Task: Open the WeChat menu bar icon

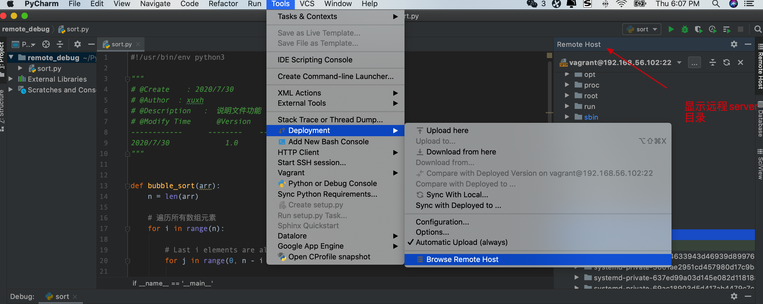Action: (x=532, y=4)
